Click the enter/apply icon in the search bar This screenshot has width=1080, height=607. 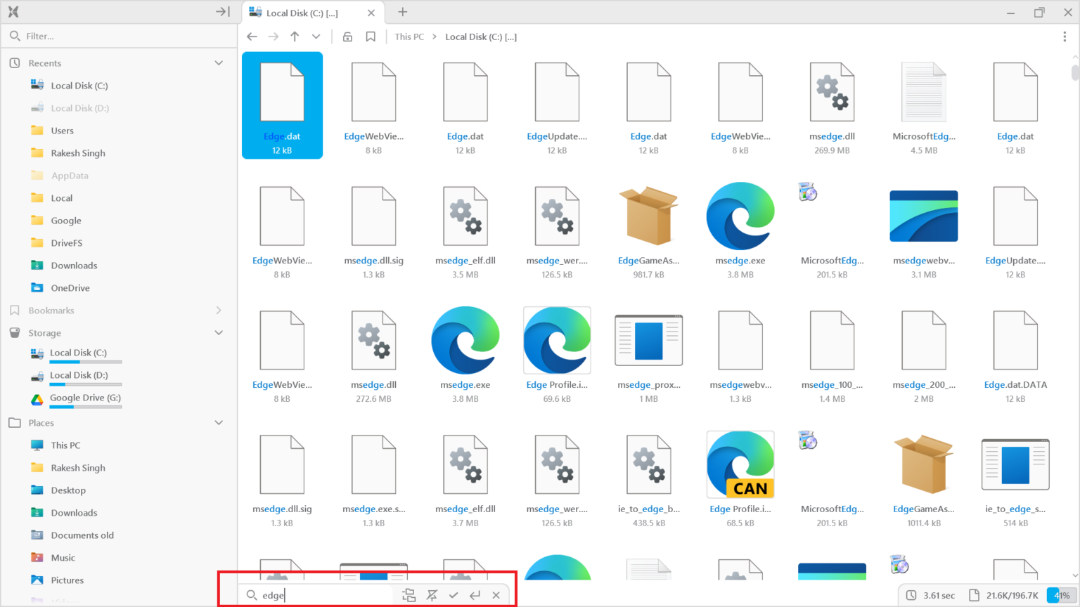pos(475,594)
